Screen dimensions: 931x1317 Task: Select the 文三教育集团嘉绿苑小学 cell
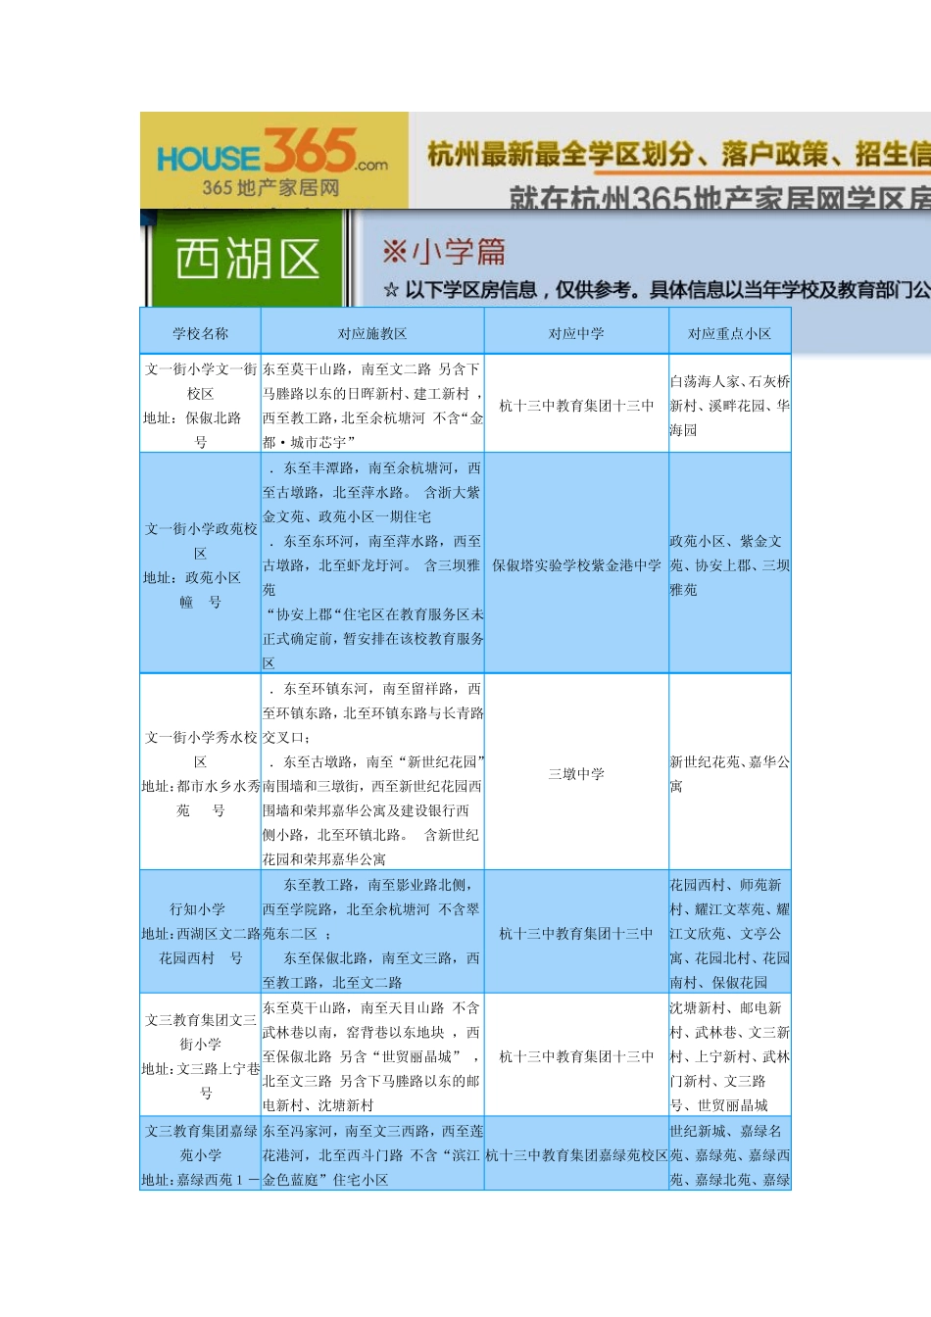200,1154
